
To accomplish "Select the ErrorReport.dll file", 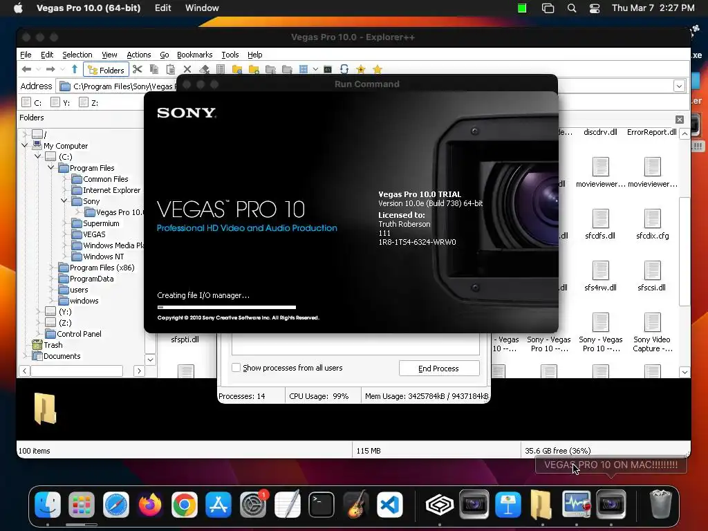I will 651,132.
